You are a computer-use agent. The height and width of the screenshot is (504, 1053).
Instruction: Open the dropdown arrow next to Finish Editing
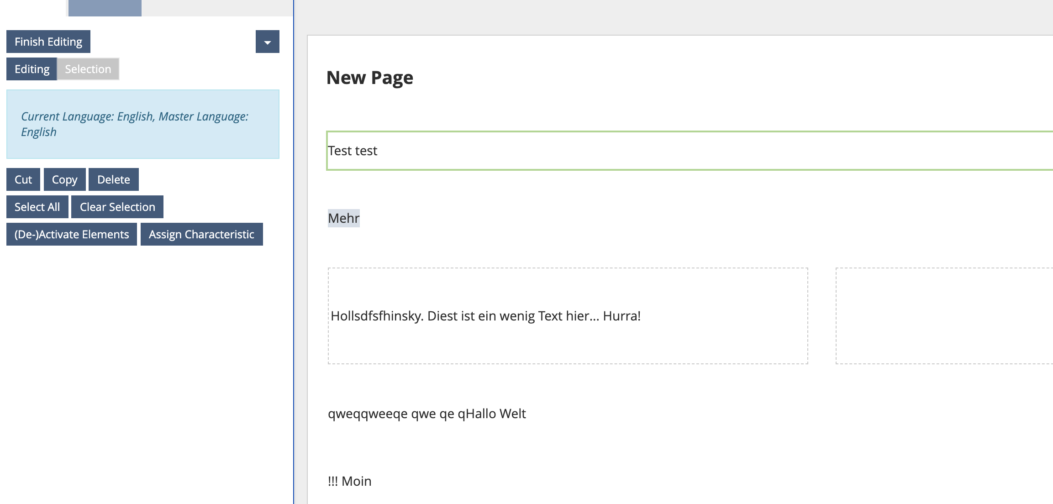pyautogui.click(x=267, y=42)
